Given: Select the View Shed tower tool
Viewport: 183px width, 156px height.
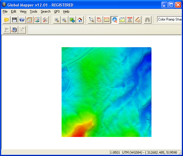Looking at the screenshot, I should pos(130,20).
